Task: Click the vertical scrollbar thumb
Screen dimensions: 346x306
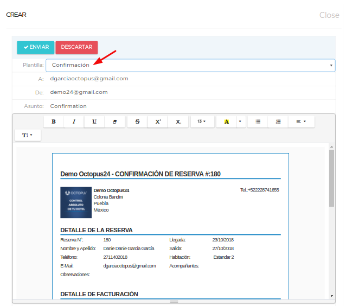Action: coord(331,178)
